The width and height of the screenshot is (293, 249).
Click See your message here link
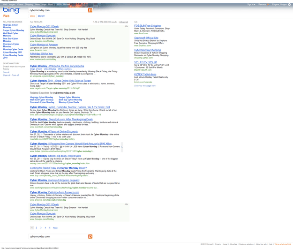point(145,86)
